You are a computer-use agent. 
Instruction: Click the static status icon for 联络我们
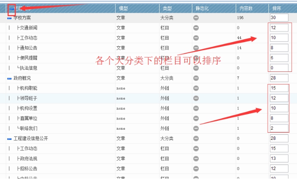click(x=196, y=128)
